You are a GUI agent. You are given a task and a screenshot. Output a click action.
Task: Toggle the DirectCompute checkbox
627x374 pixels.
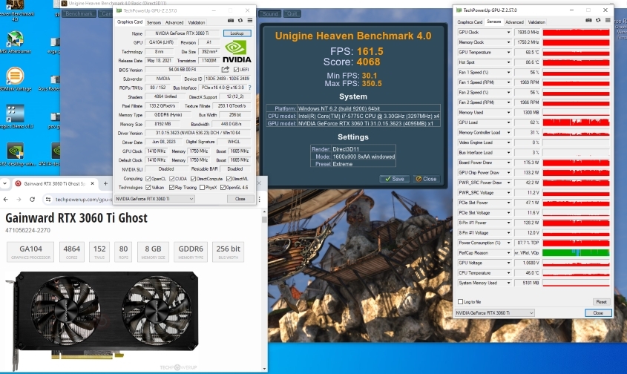[194, 178]
